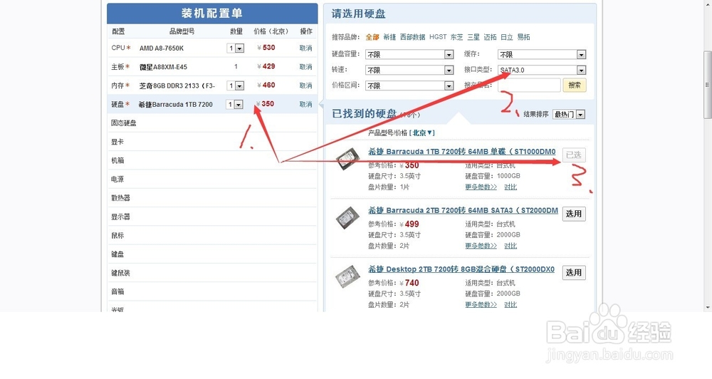
Task: Select the 硬盘 希捷Barracuda 1TB 7200 row
Action: pyautogui.click(x=212, y=104)
